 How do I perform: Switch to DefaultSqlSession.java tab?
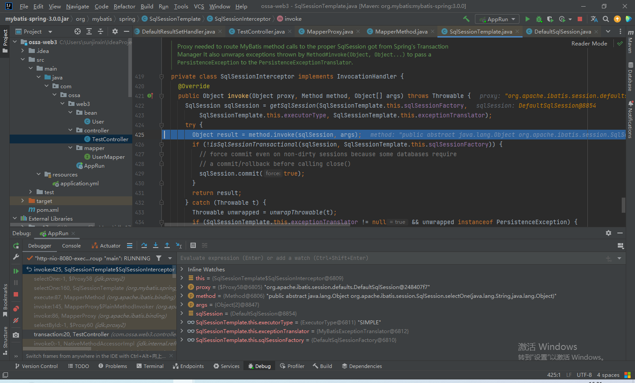[x=563, y=31]
